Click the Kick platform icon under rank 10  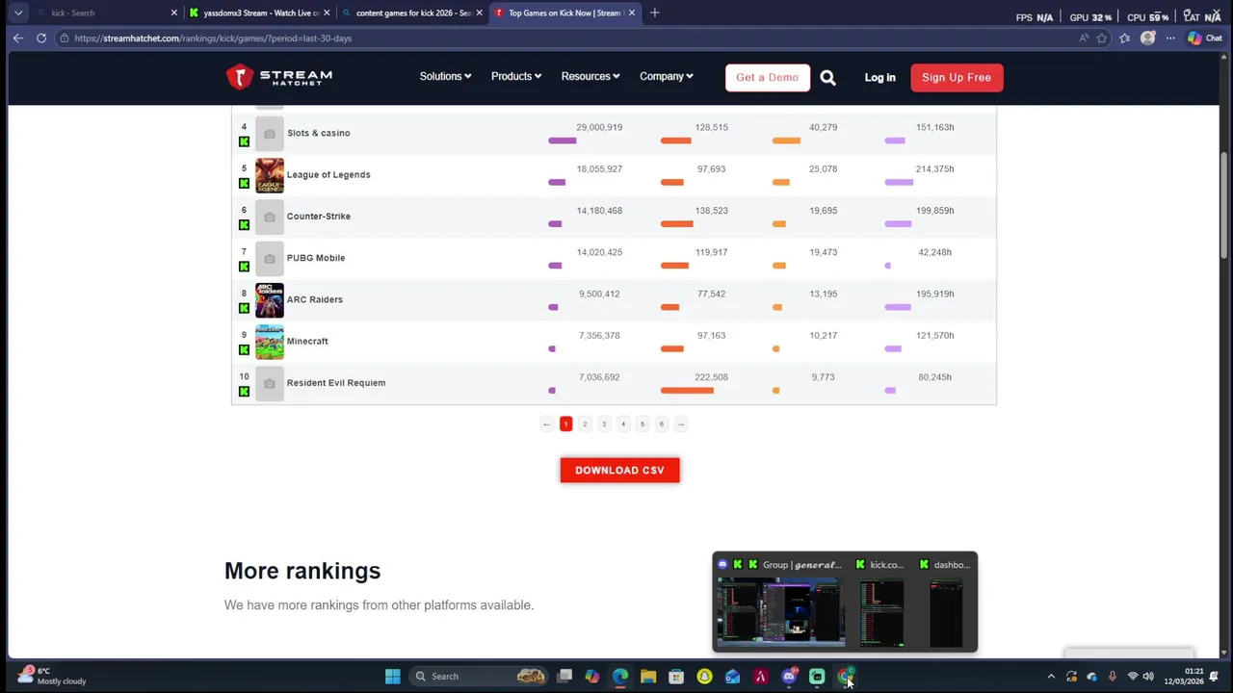pyautogui.click(x=244, y=392)
